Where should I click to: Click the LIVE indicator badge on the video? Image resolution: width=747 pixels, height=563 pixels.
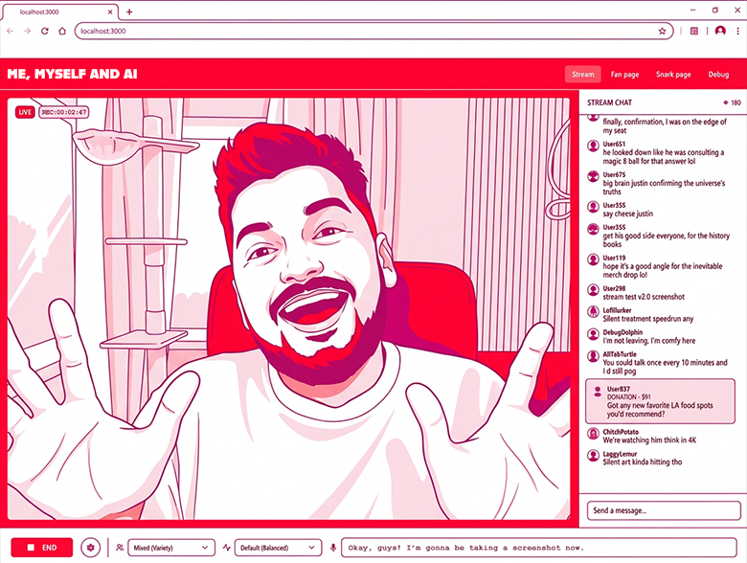(25, 112)
